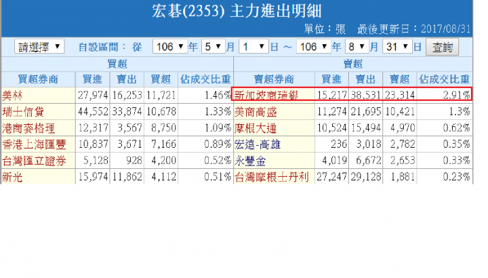Select value 4,200 in 台灣匯立證券 row
Screen dimensions: 488x278
click(164, 160)
